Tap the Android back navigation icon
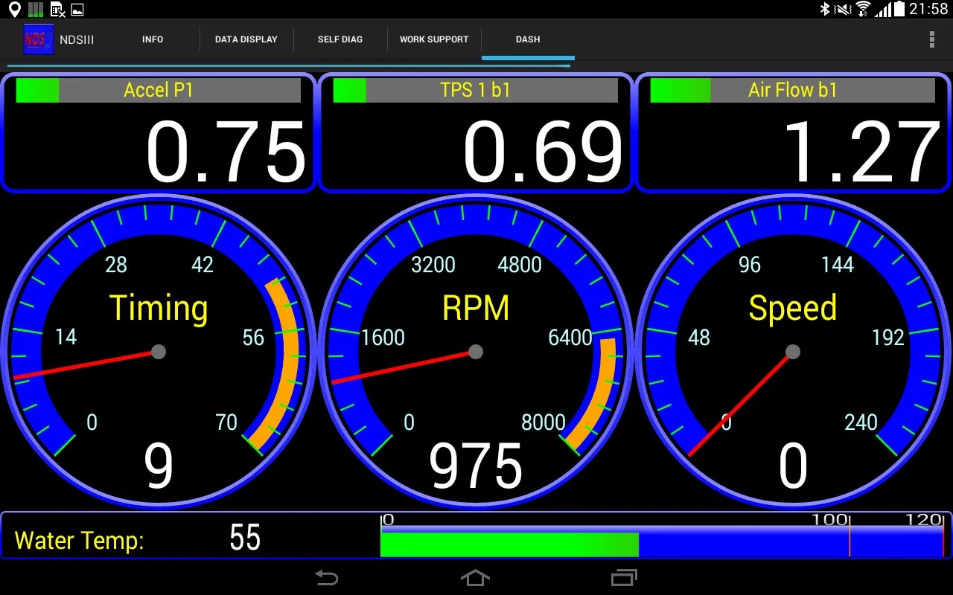Image resolution: width=953 pixels, height=595 pixels. (326, 577)
